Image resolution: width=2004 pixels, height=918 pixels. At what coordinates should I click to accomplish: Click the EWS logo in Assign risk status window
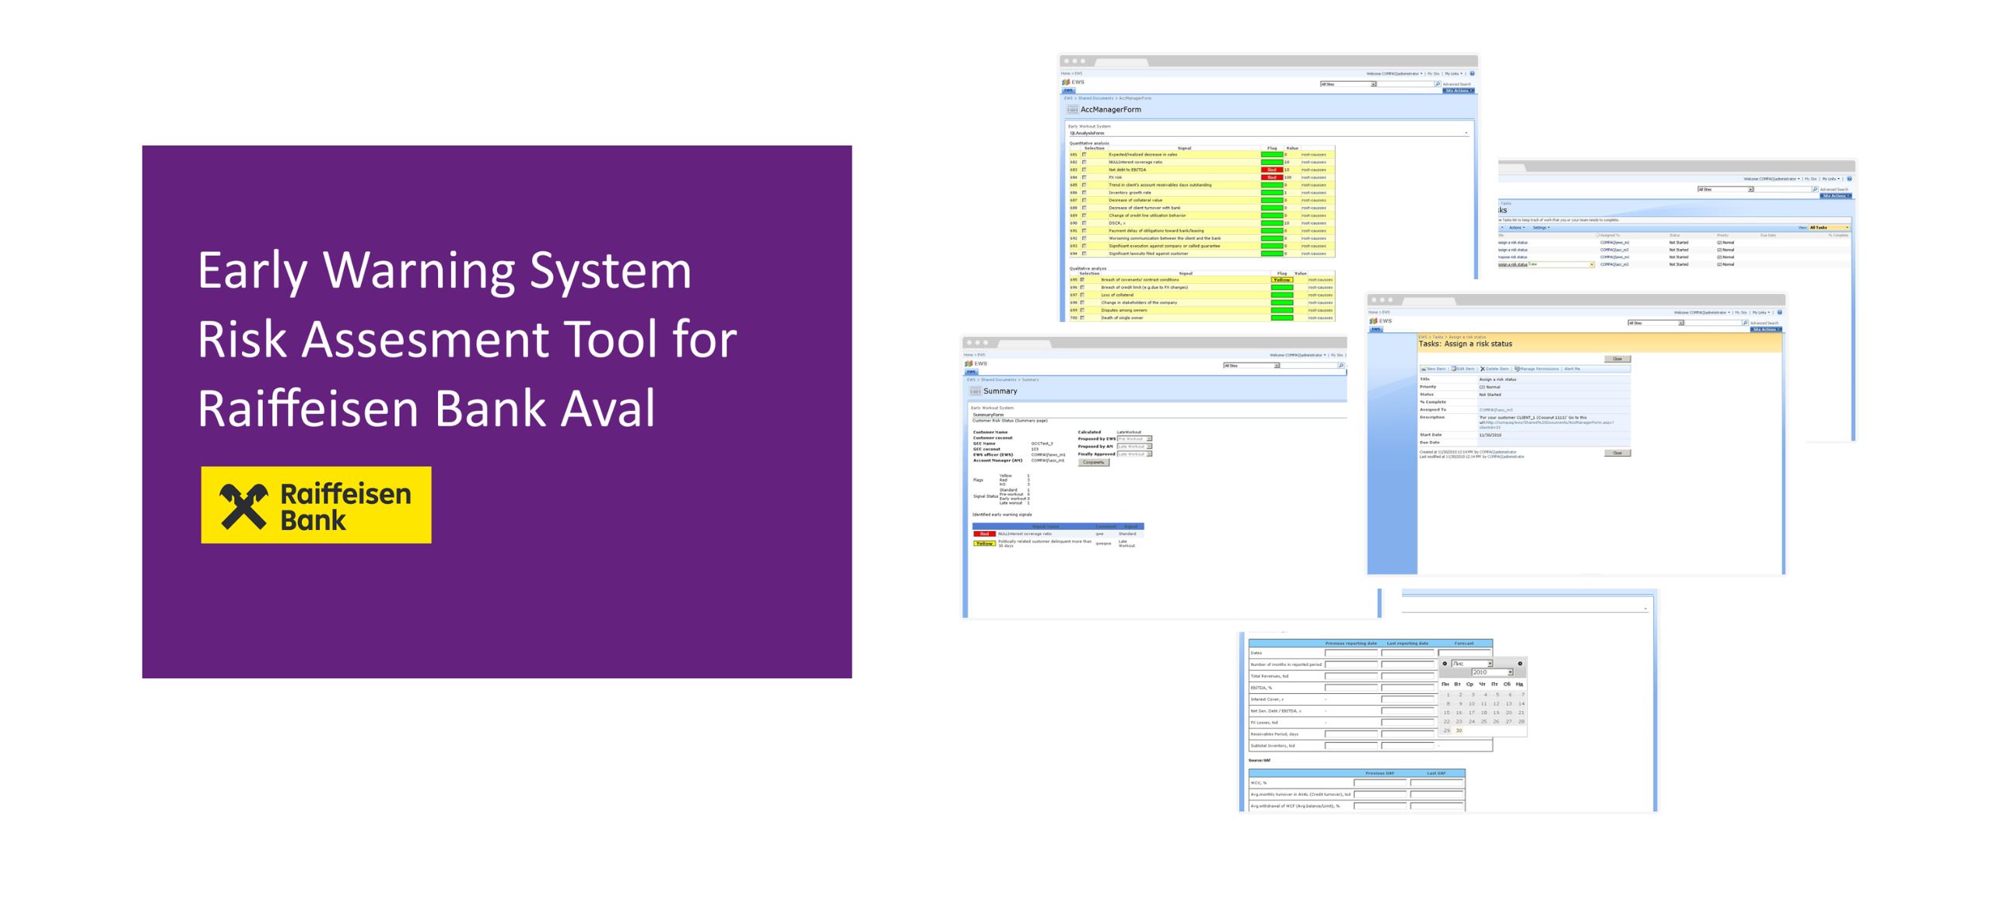tap(1373, 321)
